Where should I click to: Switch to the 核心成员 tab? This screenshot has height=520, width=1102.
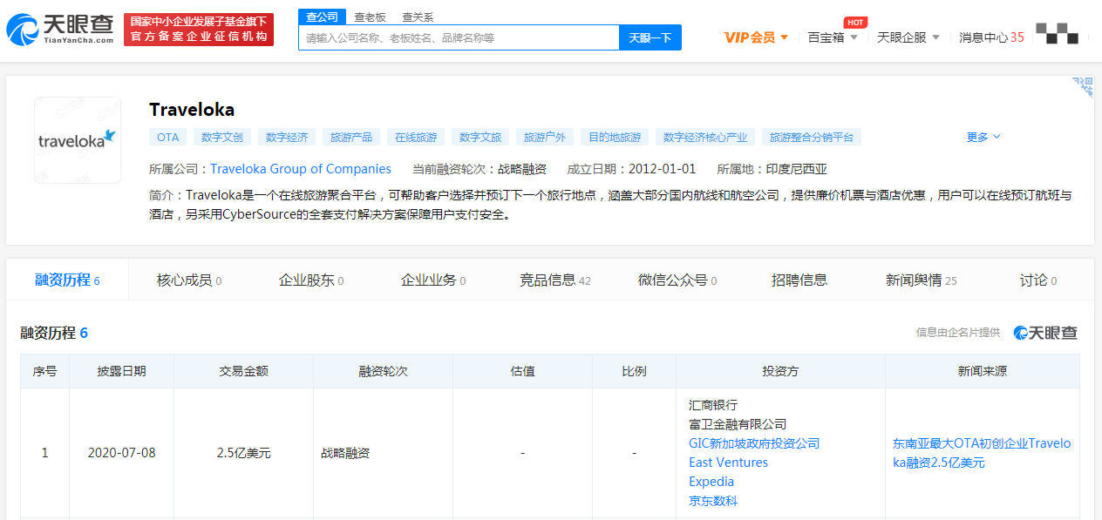[189, 280]
